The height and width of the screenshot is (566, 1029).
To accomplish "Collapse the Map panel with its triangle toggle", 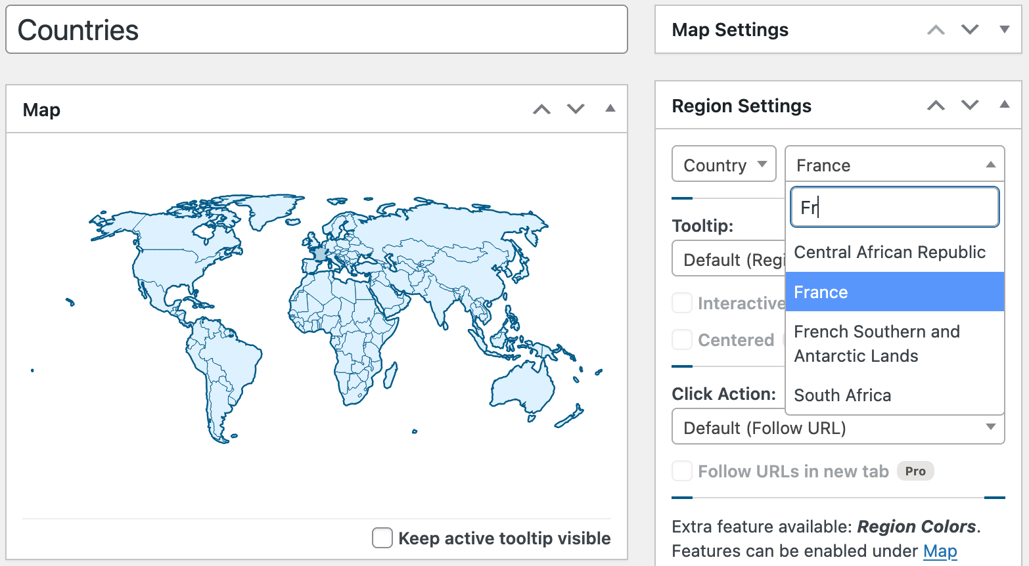I will [610, 109].
